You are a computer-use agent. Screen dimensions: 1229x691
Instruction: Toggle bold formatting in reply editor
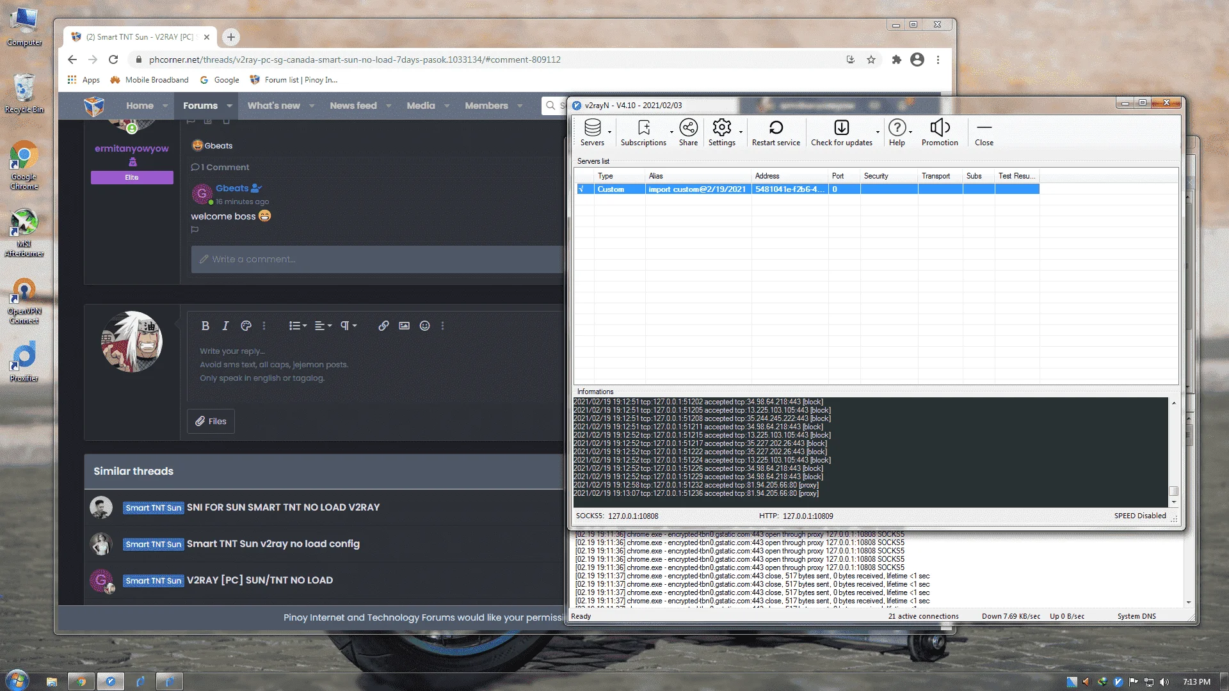click(205, 326)
